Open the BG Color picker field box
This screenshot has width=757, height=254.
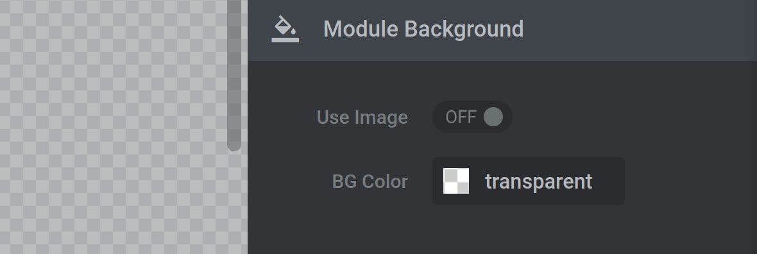pos(529,181)
